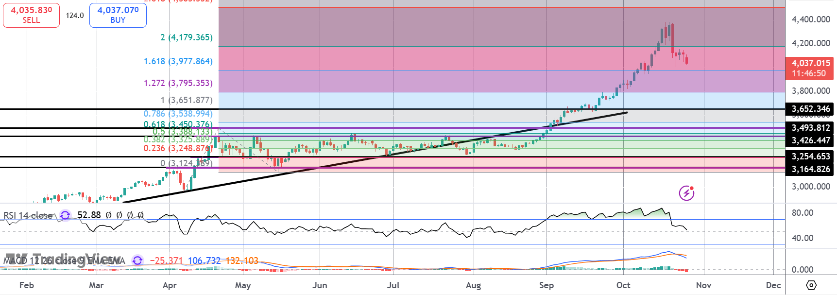Screen dimensions: 837x295
Task: Click the 124.0 spread value
Action: coord(75,16)
